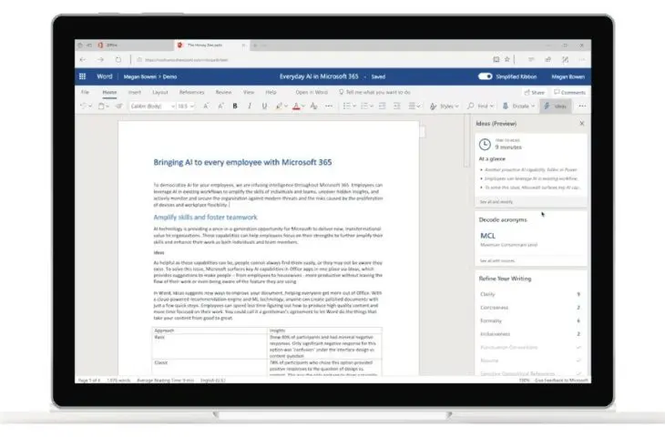Click the Format Painter icon
Screen dimensions: 665x437
tap(118, 106)
